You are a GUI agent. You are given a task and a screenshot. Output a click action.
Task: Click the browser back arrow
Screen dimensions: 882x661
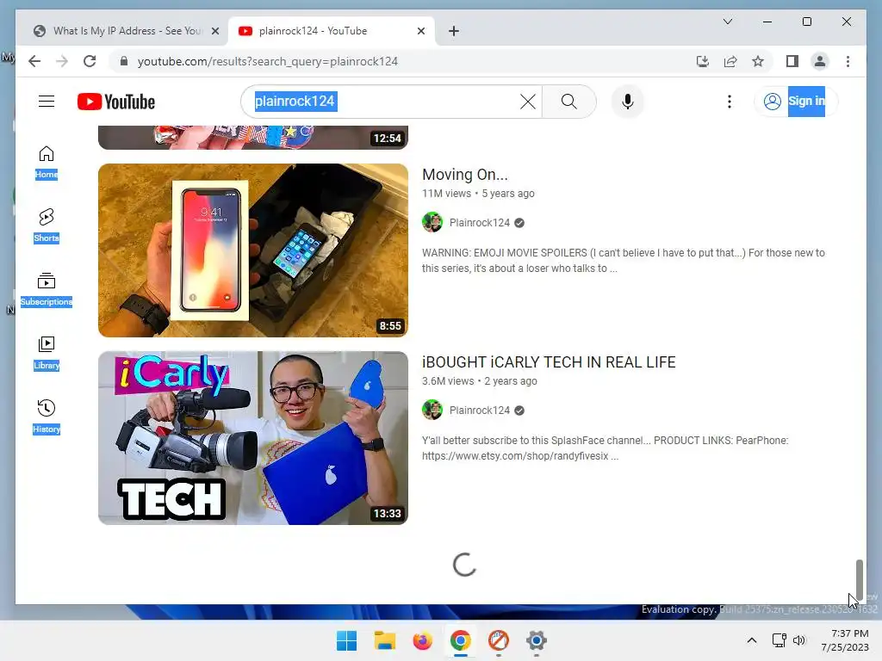click(x=34, y=61)
